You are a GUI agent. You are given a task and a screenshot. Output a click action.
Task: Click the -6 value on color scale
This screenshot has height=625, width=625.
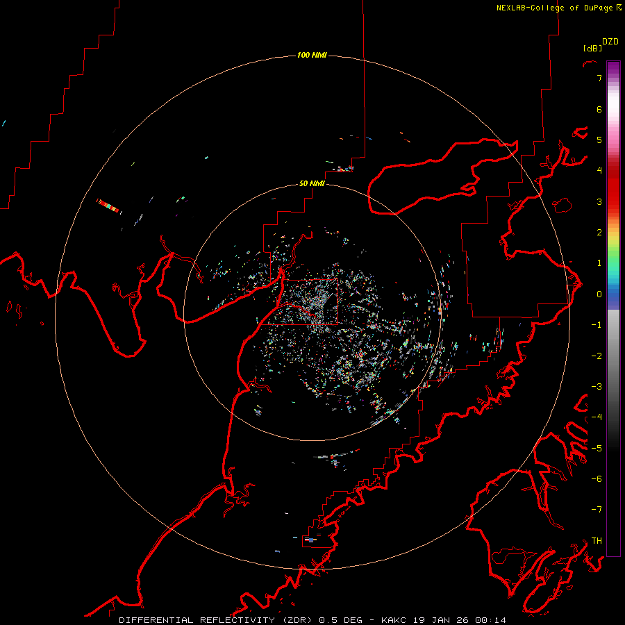coord(597,479)
